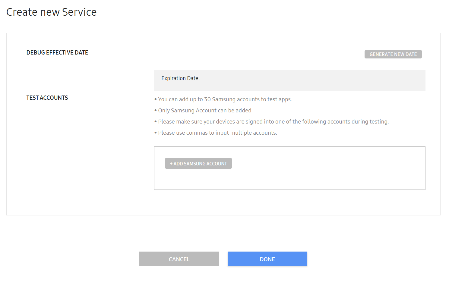Click the Only Samsung Account can be added note

tap(204, 111)
